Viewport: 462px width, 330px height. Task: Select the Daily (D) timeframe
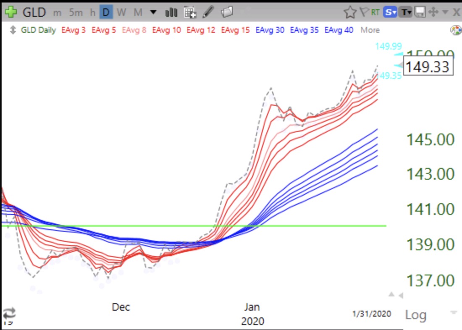[x=106, y=12]
